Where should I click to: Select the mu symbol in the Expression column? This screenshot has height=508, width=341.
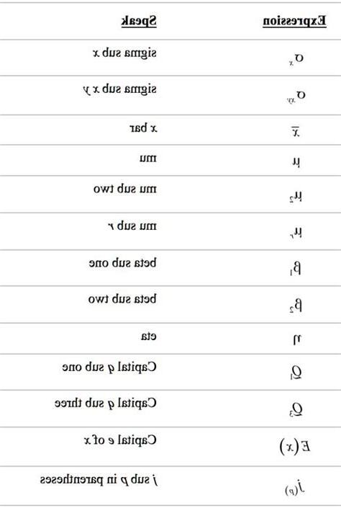point(296,162)
